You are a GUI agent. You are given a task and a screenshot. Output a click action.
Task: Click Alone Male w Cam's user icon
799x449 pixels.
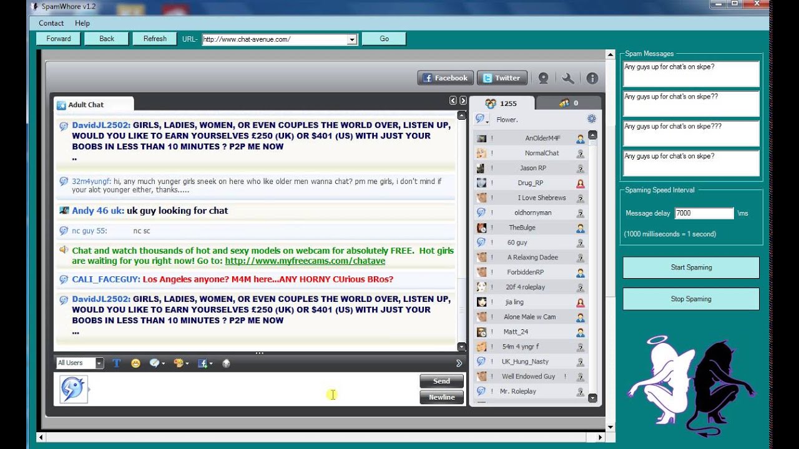[581, 317]
